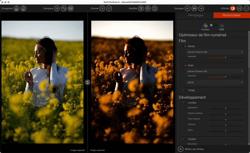This screenshot has width=250, height=153.
Task: Navigate to the next image
Action: (x=201, y=8)
